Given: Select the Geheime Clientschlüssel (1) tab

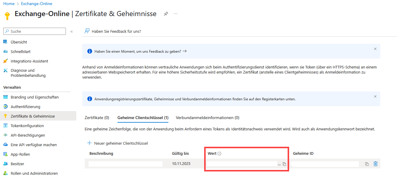Looking at the screenshot, I should pos(143,118).
